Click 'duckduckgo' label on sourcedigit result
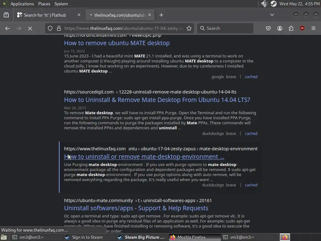The image size is (321, 241). click(213, 133)
